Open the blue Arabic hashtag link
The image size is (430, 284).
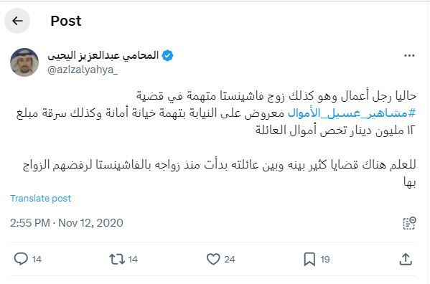[x=352, y=113]
